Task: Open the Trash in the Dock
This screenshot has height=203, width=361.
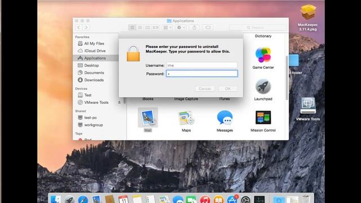Action: point(306,199)
